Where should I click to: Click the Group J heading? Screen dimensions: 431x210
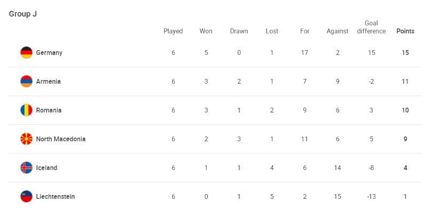[23, 14]
